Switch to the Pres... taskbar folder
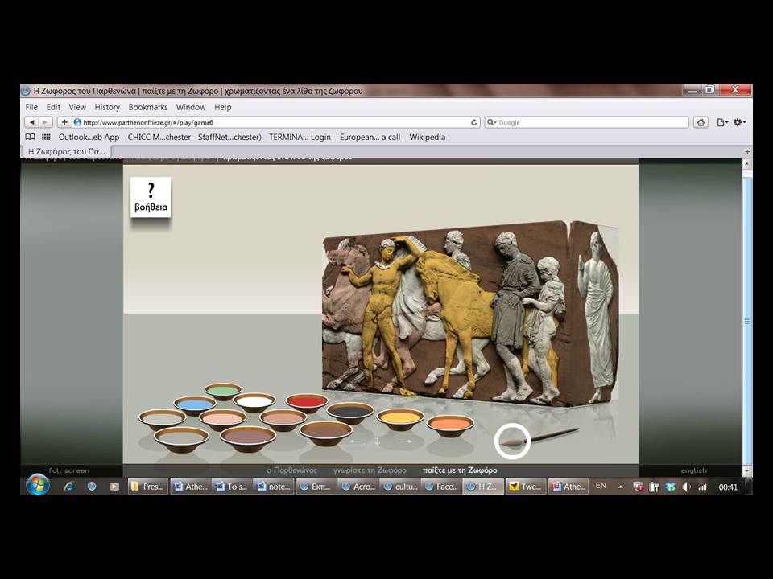This screenshot has width=773, height=579. tap(148, 487)
